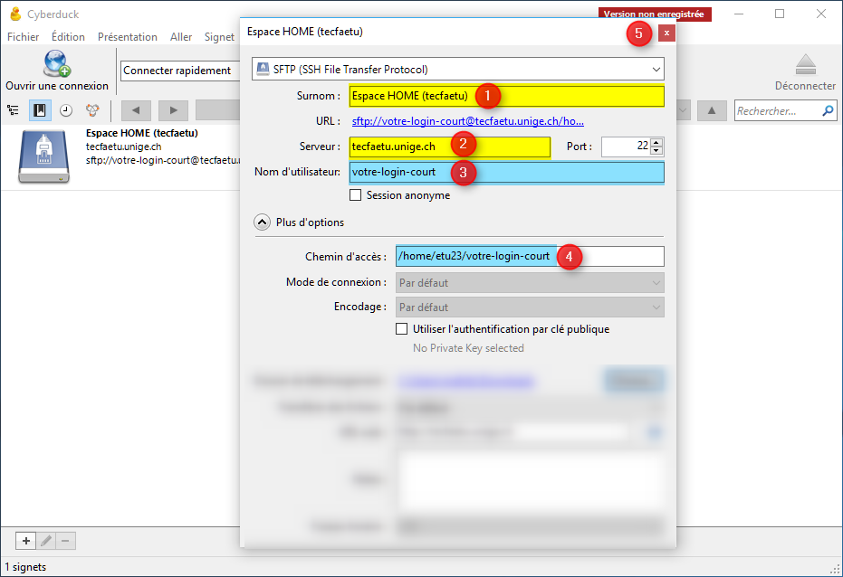Click in the Serveur field

coord(450,146)
